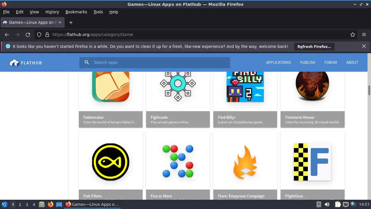Open a new tab with the plus button
Image resolution: width=371 pixels, height=209 pixels.
click(x=71, y=22)
